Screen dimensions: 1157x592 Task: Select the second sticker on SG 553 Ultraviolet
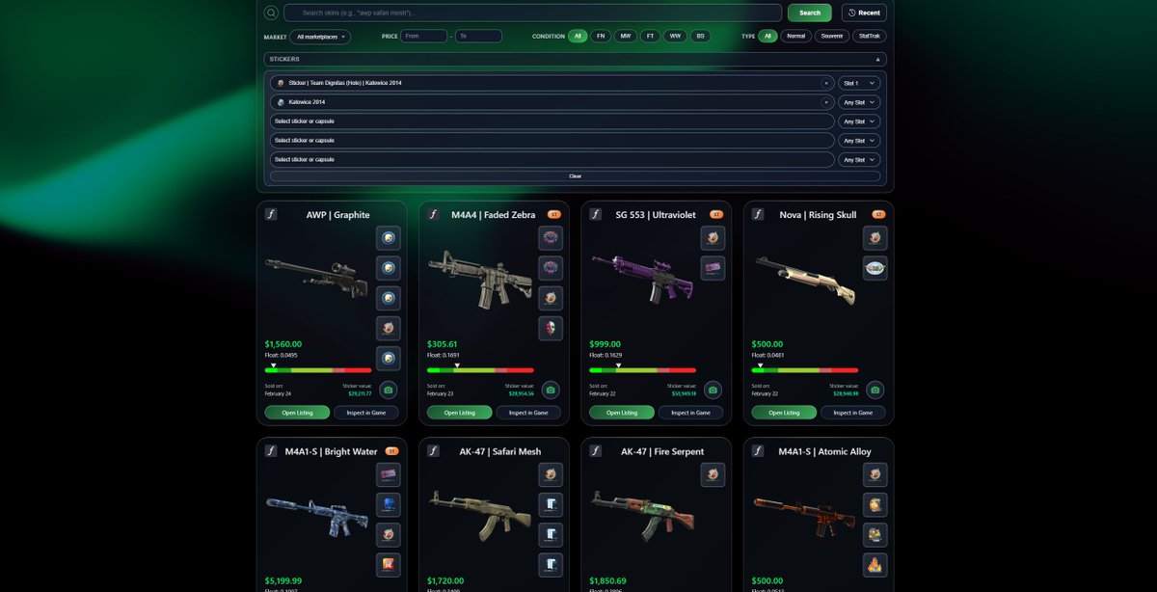click(713, 268)
